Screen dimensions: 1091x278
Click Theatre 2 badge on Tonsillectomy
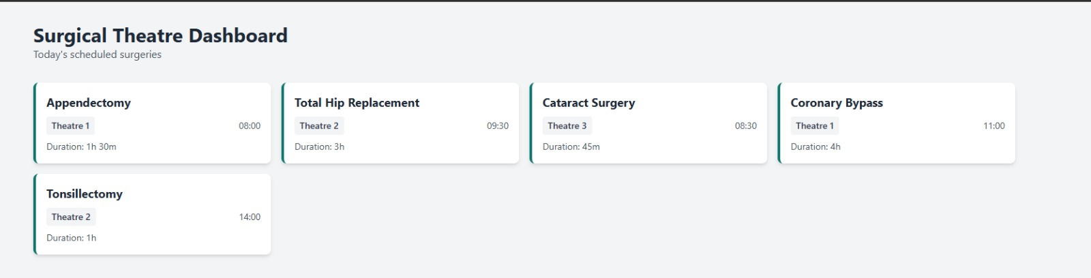pyautogui.click(x=71, y=217)
